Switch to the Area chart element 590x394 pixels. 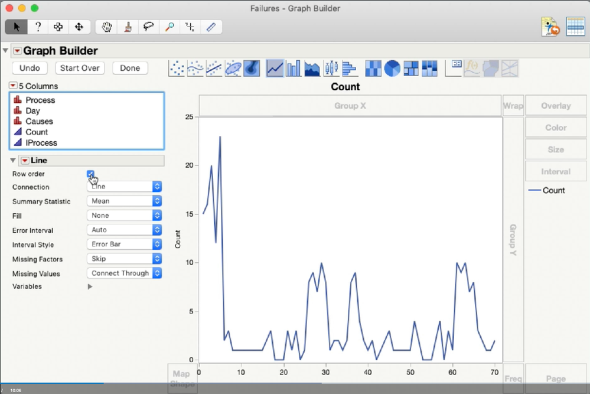tap(312, 69)
